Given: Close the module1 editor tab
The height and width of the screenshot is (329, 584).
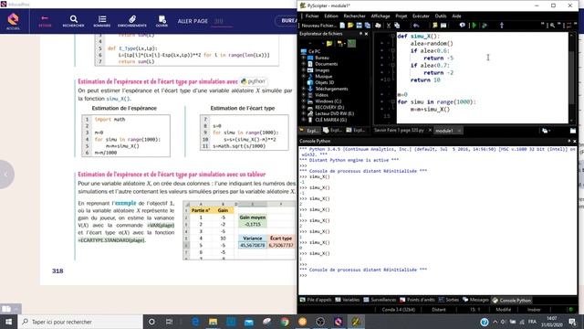Looking at the screenshot, I should [x=459, y=131].
